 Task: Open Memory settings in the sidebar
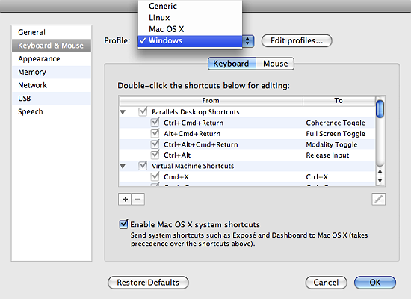pyautogui.click(x=52, y=72)
